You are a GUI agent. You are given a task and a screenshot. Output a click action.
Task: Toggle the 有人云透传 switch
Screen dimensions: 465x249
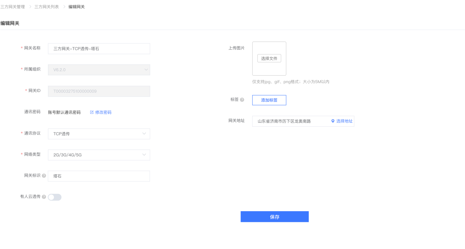[x=55, y=197]
